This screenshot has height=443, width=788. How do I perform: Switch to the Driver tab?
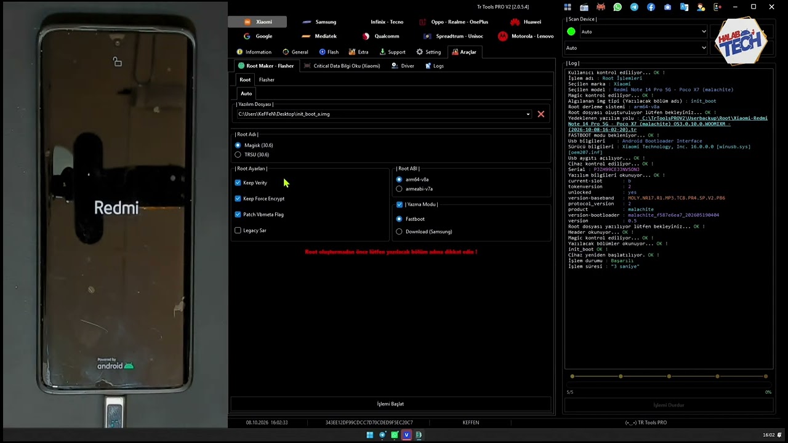coord(403,66)
